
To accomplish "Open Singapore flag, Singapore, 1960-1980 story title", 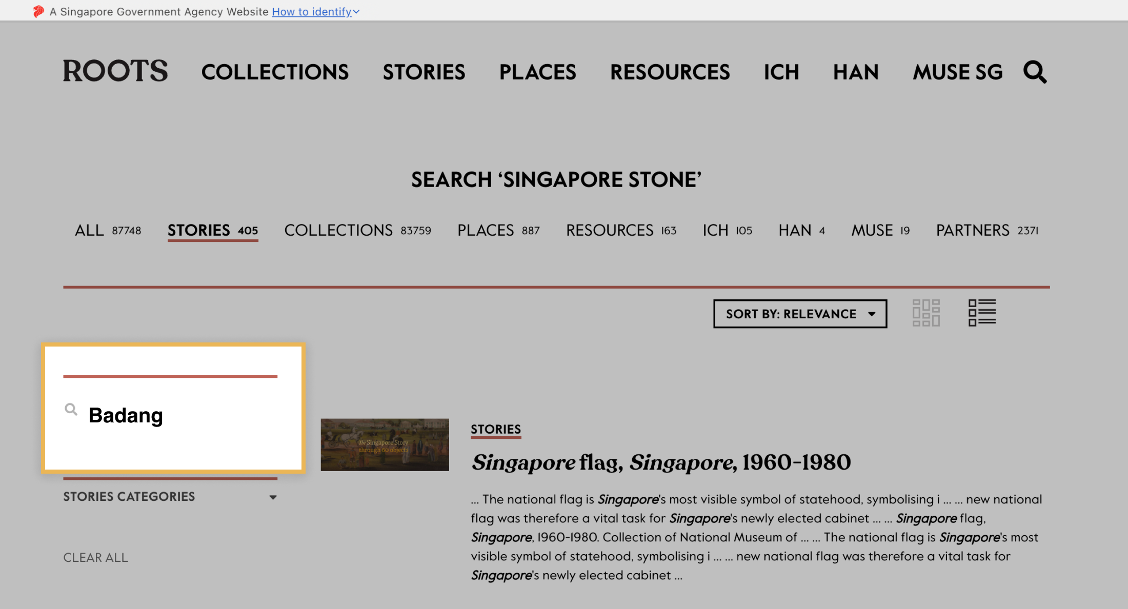I will tap(661, 462).
